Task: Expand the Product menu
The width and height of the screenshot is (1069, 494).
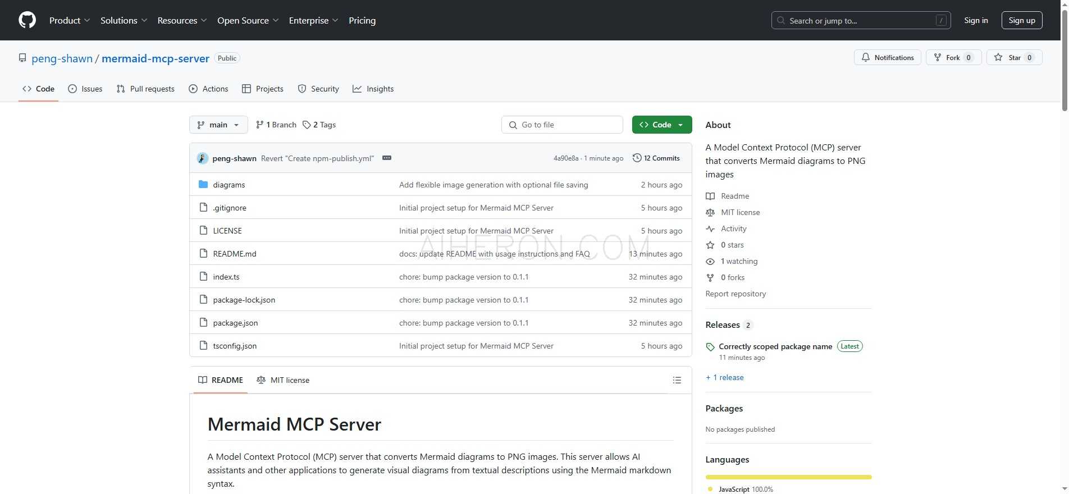Action: [x=70, y=20]
